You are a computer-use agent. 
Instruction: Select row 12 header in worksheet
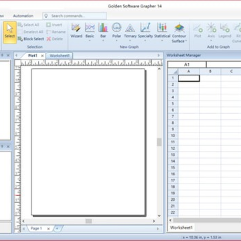point(173,149)
